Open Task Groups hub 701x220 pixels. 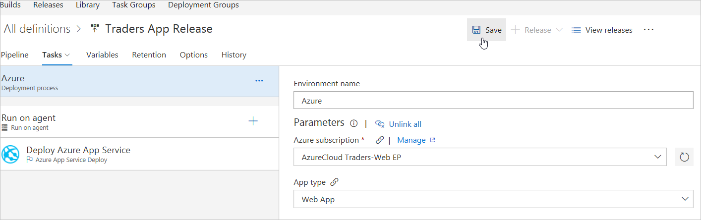(134, 5)
